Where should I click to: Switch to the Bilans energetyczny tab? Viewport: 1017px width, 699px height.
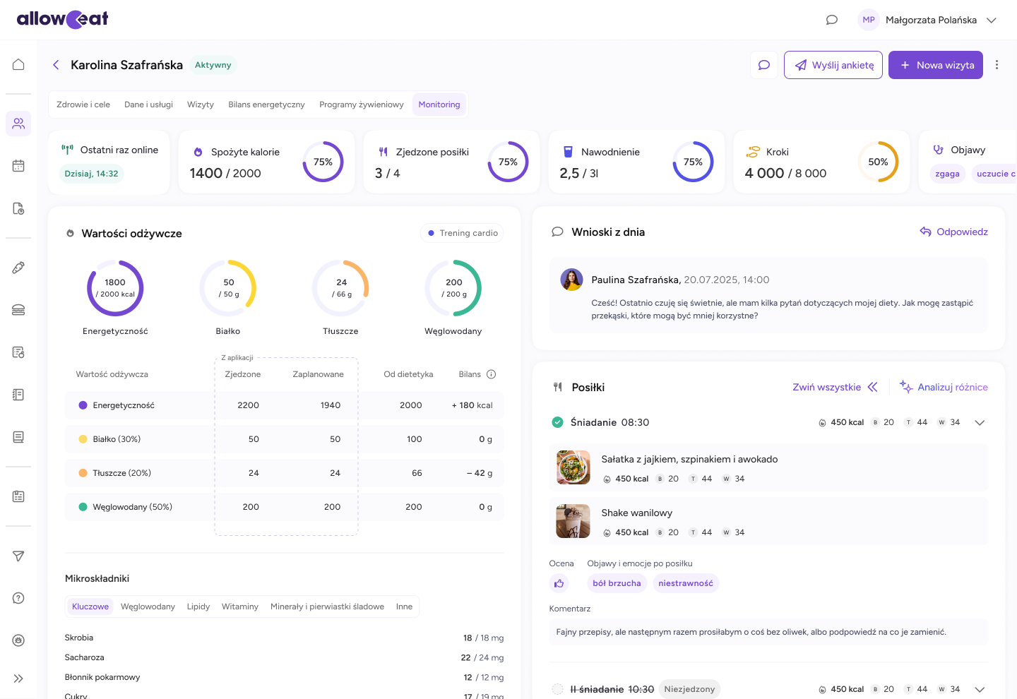(266, 104)
